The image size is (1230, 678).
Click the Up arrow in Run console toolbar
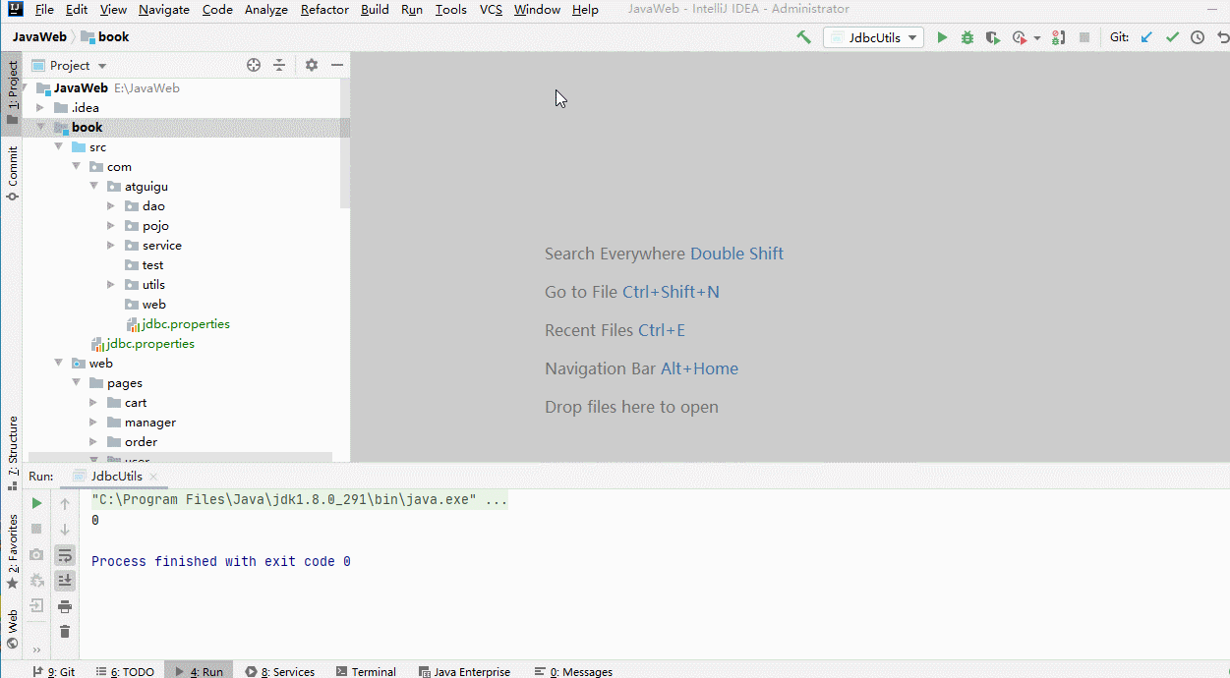[x=65, y=503]
